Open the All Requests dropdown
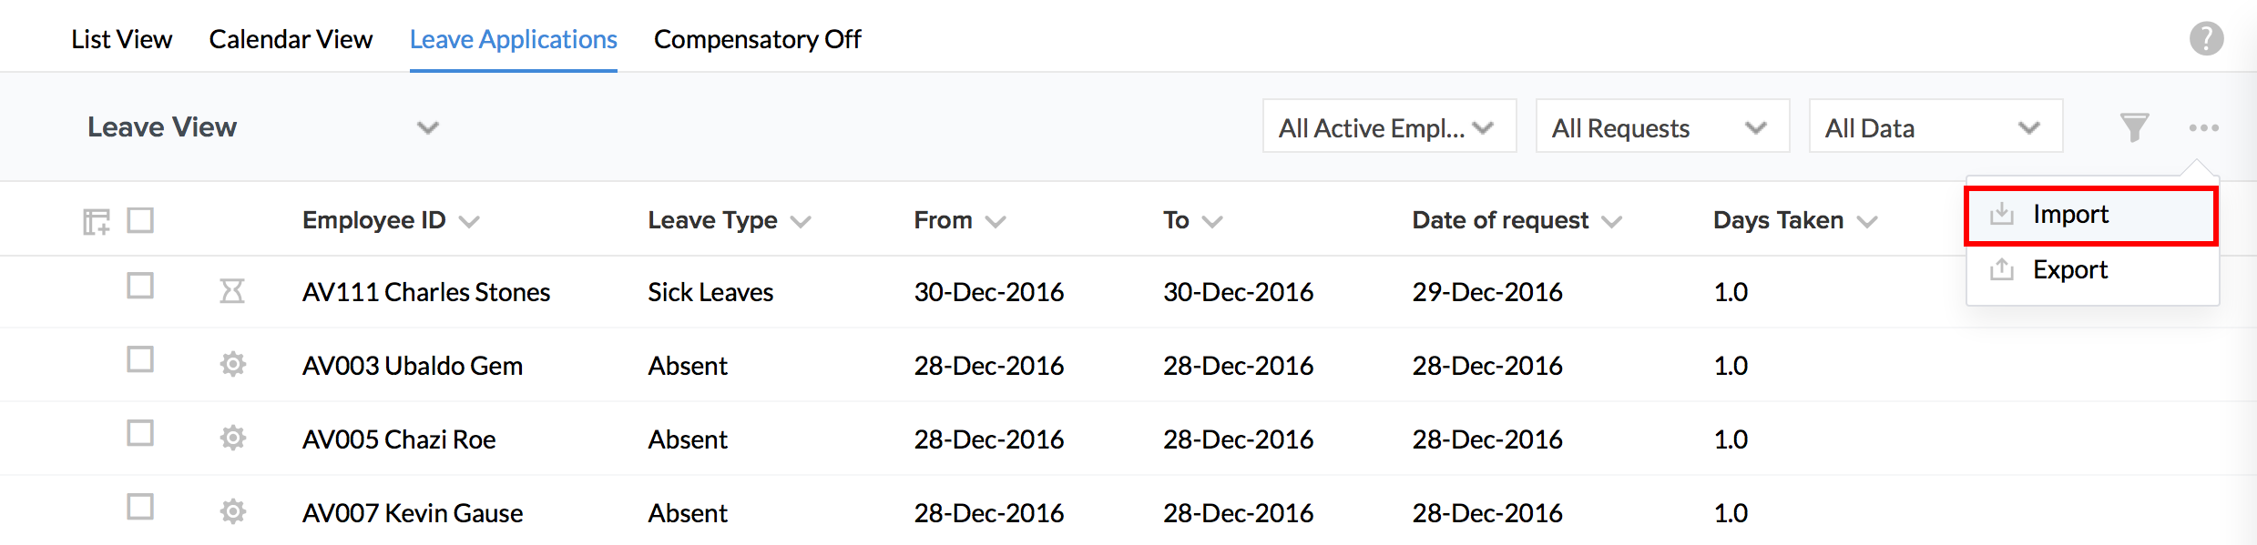 pos(1661,127)
